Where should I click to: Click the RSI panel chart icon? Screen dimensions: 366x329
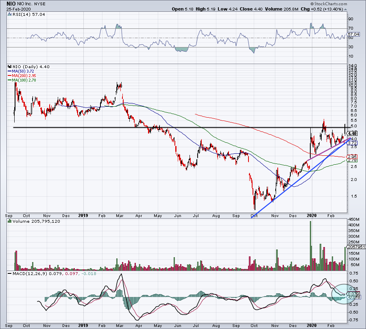click(9, 14)
